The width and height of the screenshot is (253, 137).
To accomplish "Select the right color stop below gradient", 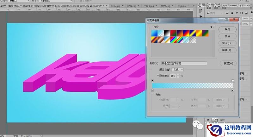I will (x=233, y=90).
